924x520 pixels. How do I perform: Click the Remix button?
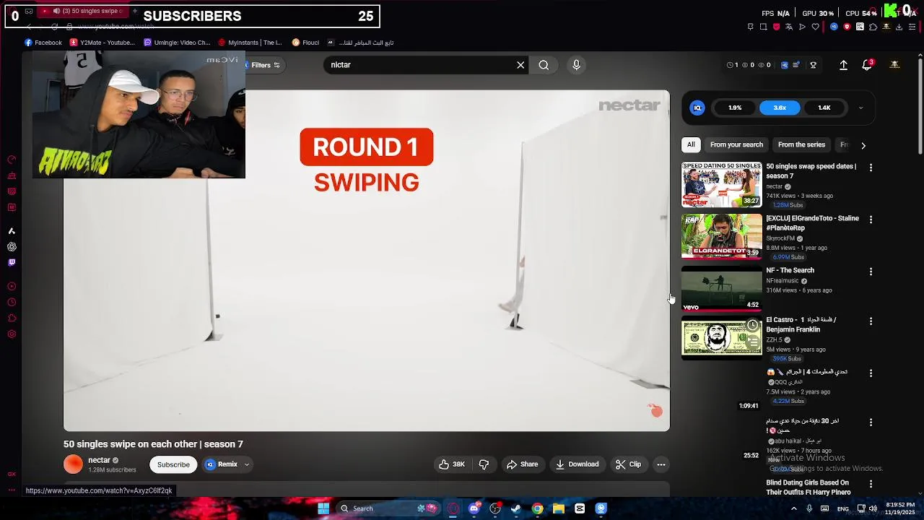222,464
